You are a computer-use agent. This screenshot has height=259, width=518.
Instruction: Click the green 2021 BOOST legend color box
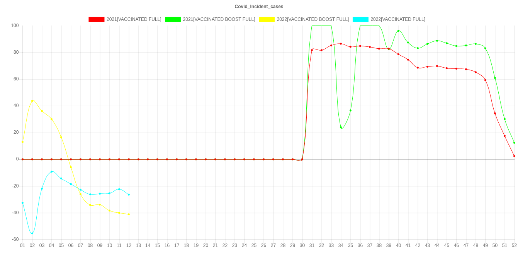[x=173, y=19]
